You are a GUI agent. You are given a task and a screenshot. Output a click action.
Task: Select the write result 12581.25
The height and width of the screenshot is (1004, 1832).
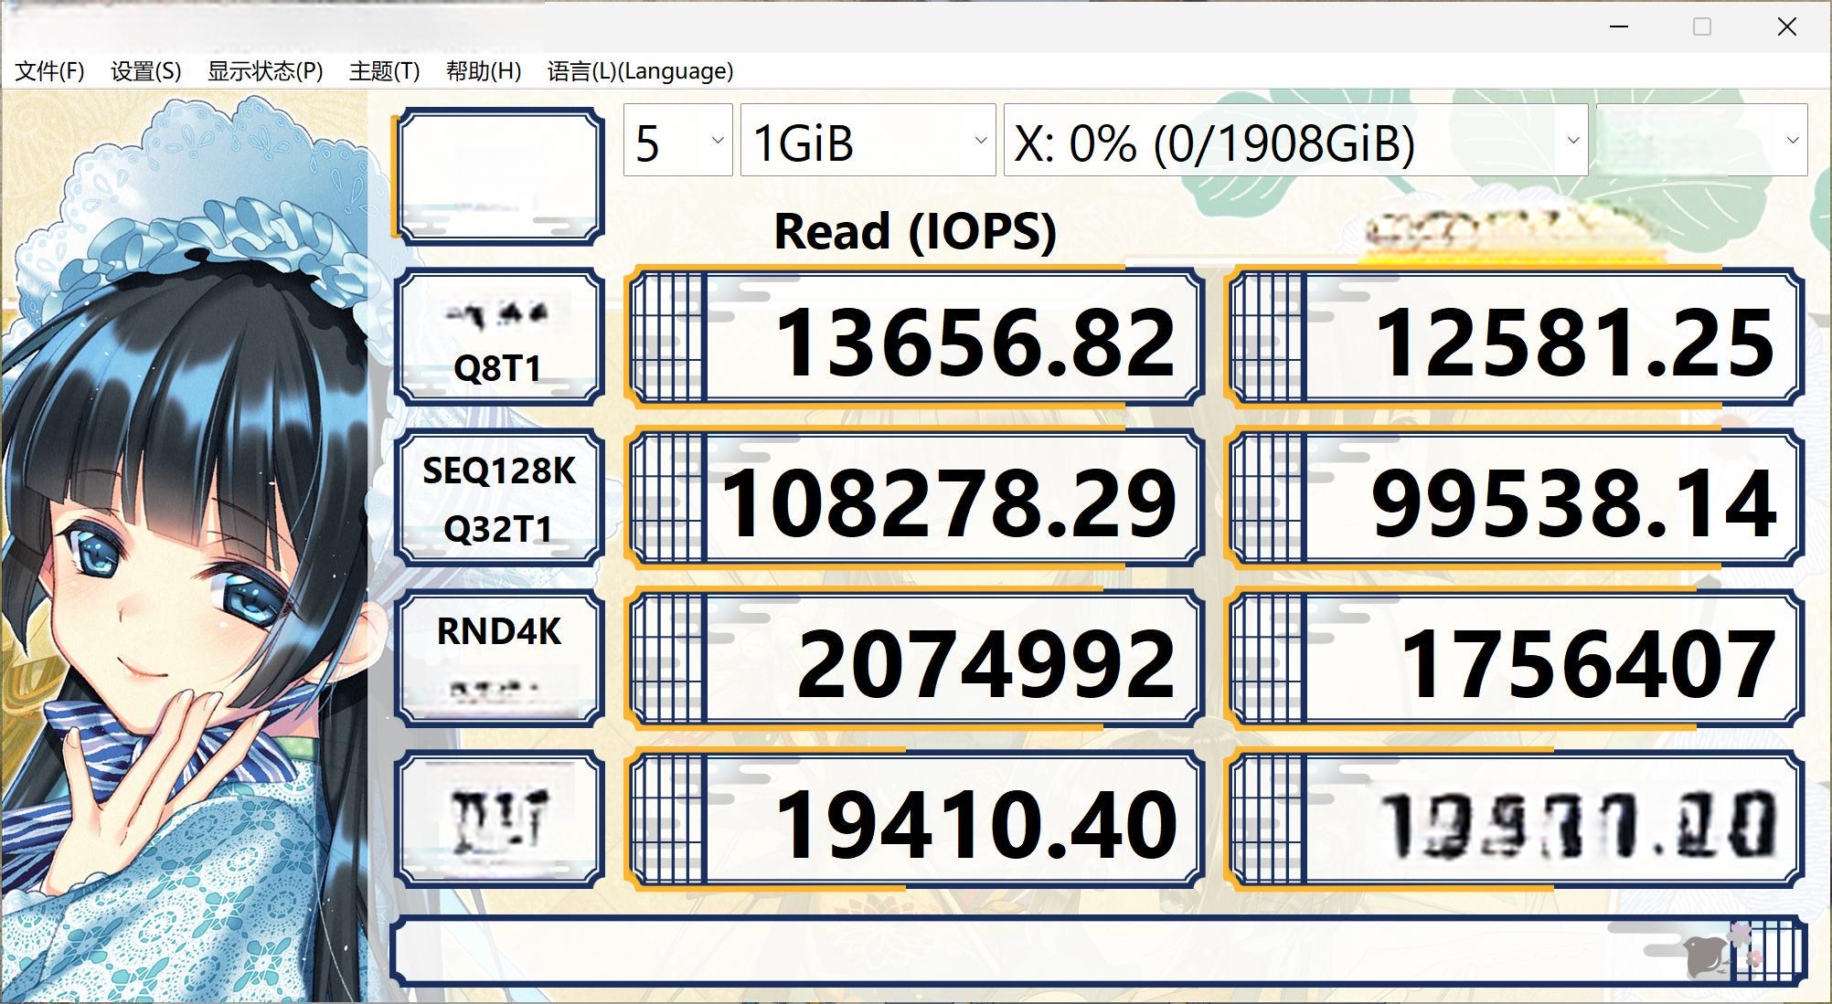click(x=1515, y=337)
